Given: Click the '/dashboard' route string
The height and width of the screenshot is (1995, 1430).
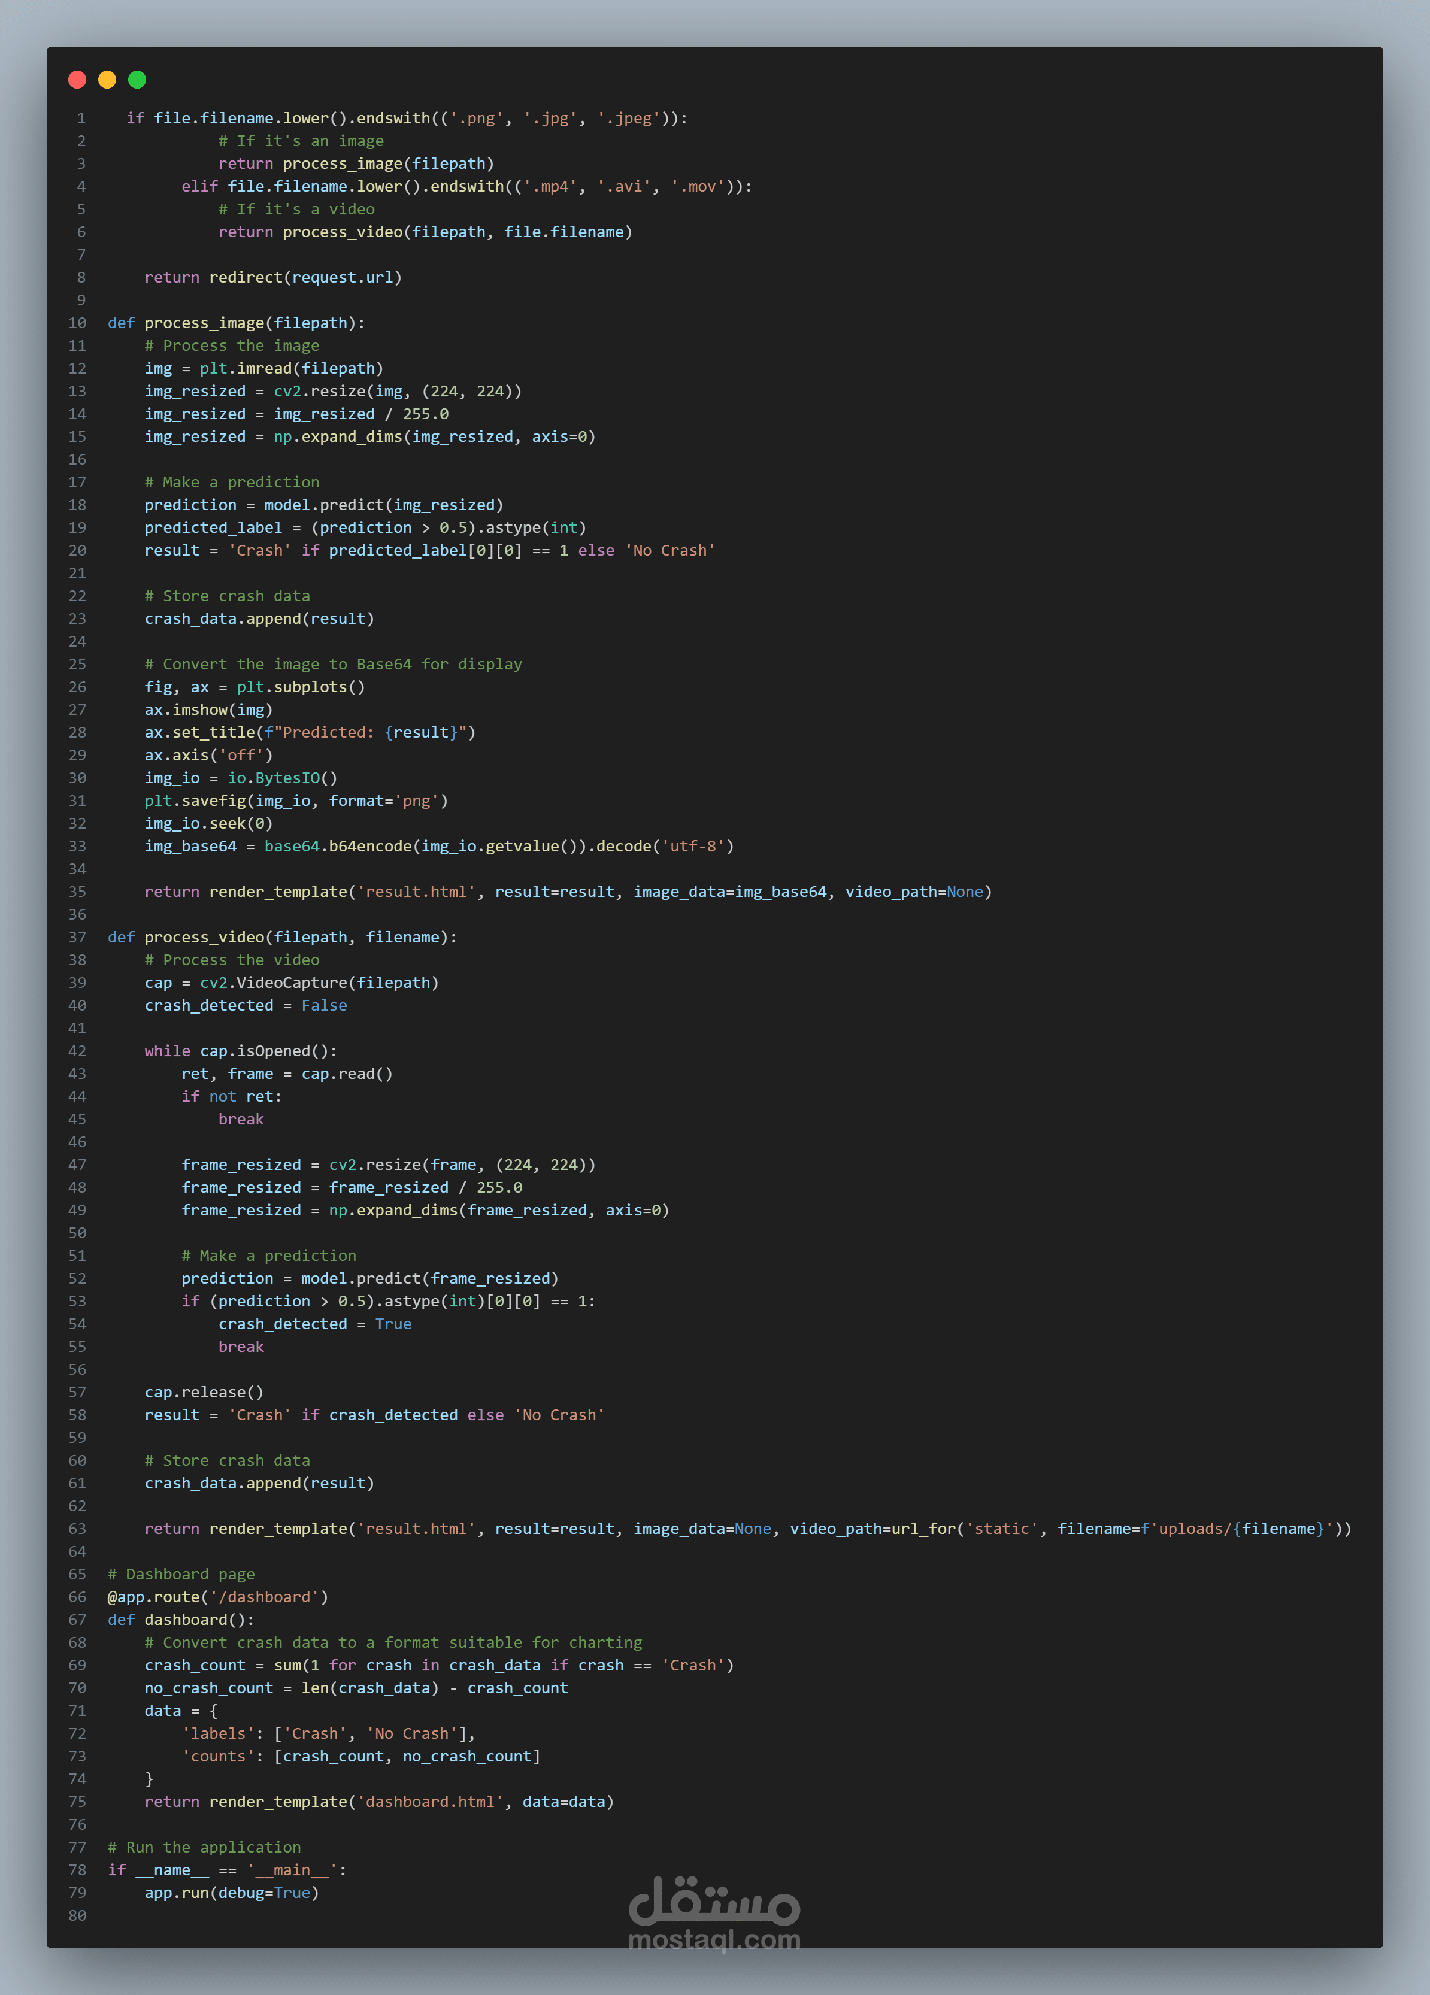Looking at the screenshot, I should coord(264,1596).
